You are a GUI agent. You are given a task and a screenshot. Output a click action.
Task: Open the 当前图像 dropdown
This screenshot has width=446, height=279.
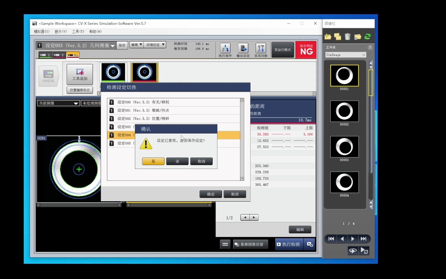58,103
